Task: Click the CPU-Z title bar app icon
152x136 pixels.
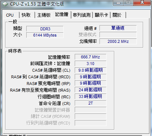Action: pos(5,4)
